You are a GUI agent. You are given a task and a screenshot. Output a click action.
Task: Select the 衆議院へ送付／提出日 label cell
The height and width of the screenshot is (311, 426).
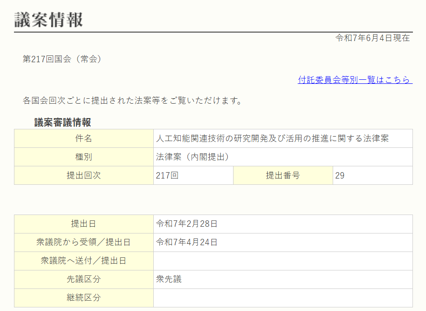[x=84, y=261]
